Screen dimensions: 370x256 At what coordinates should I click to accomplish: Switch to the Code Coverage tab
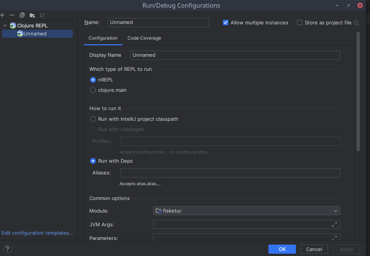coord(144,38)
